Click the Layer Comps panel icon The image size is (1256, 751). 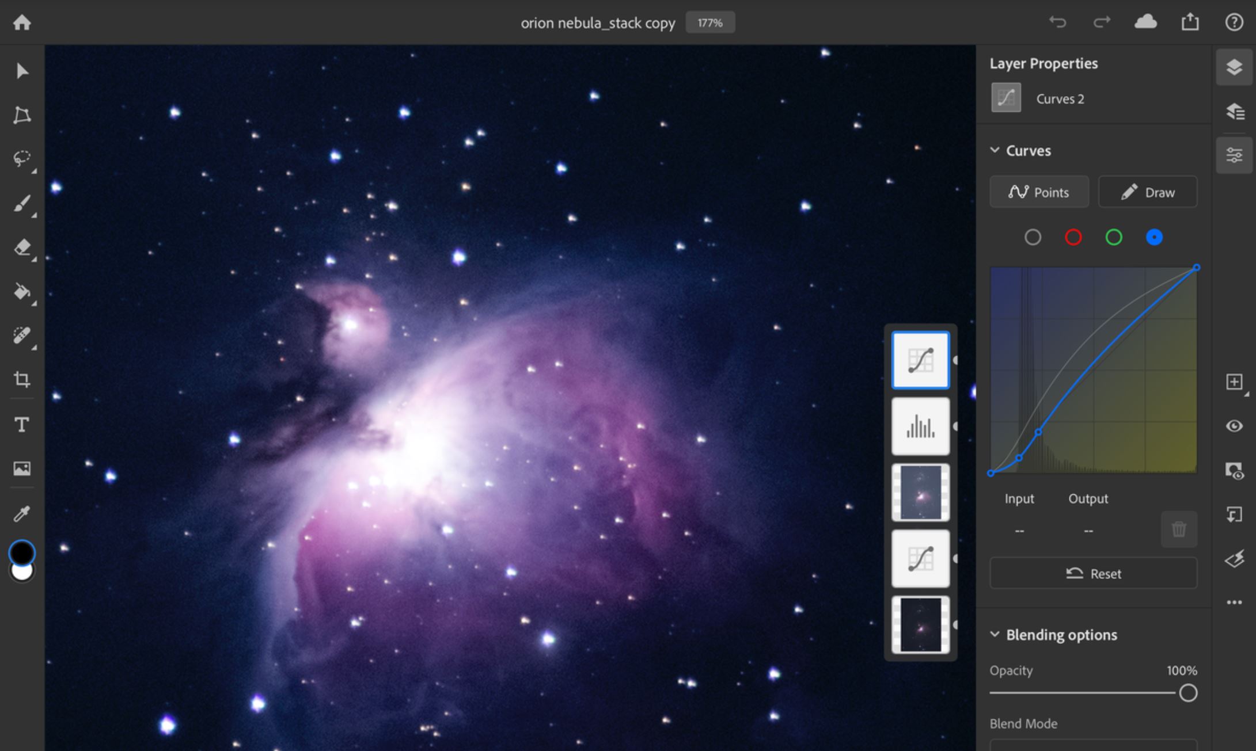1235,111
